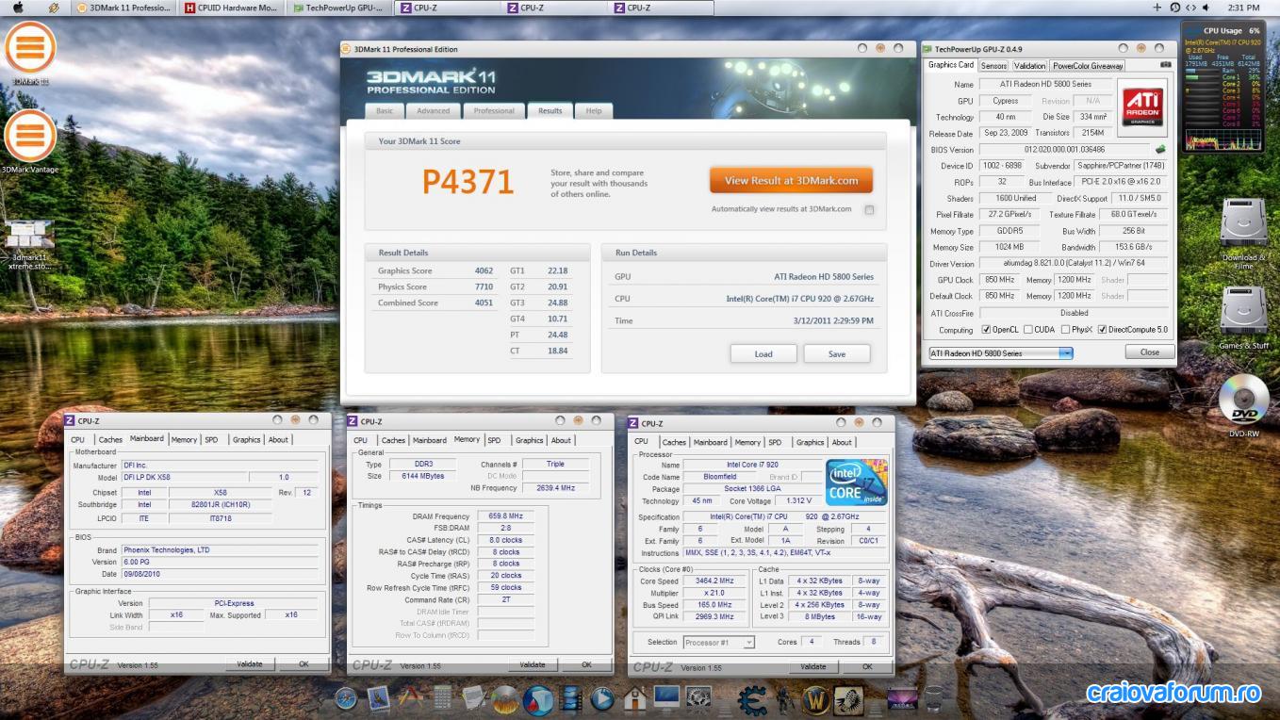The image size is (1280, 720).
Task: Click the BIOS save chip icon in GPU-Z
Action: [1159, 149]
